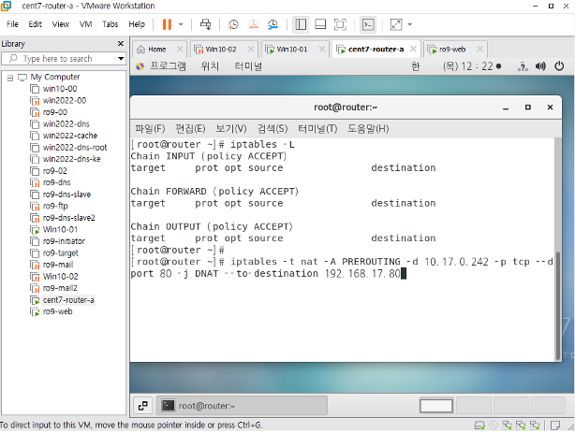Collapse the My Computer tree node
This screenshot has width=575, height=432.
(10, 78)
